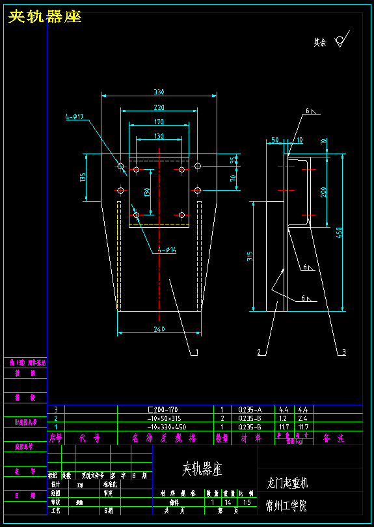Select the 夹轨器座 title block name
This screenshot has height=527, width=374.
click(x=202, y=469)
